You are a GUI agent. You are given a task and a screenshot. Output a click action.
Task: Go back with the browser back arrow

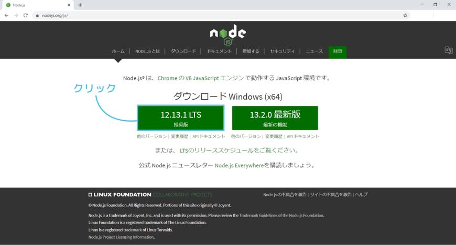(x=6, y=15)
